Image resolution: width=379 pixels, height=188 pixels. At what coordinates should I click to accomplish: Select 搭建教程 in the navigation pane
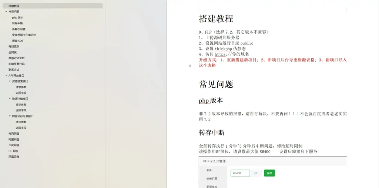[53, 6]
